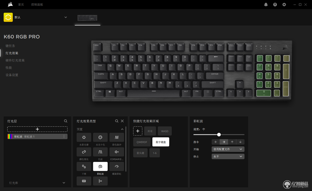Click the 速度 speed slider handle
This screenshot has height=191, width=312.
tap(219, 135)
